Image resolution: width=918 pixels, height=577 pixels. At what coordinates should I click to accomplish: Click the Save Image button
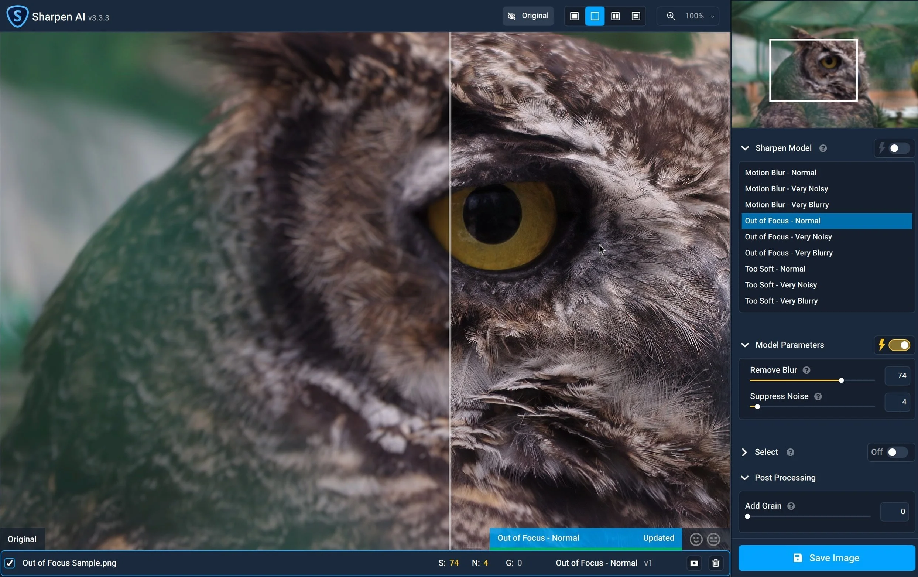(826, 557)
